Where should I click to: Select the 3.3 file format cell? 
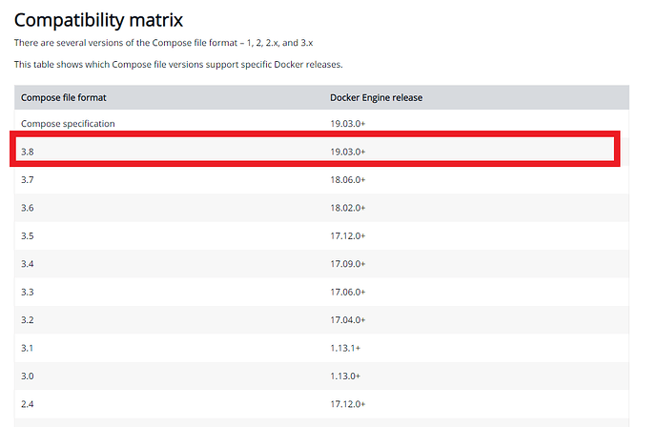point(28,292)
